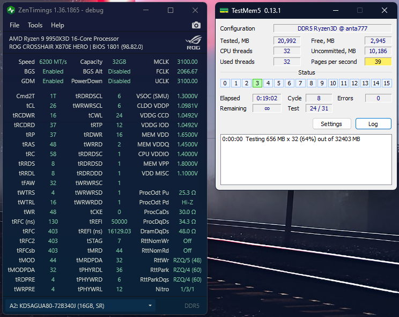The image size is (399, 317).
Task: Maximize the ZenTimings window
Action: tap(171, 10)
